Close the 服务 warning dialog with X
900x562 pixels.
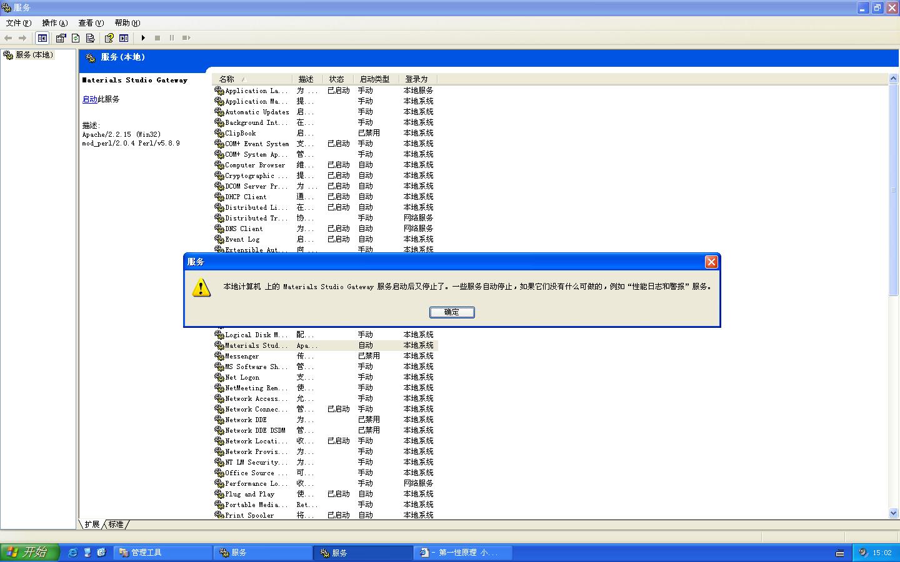pos(711,262)
